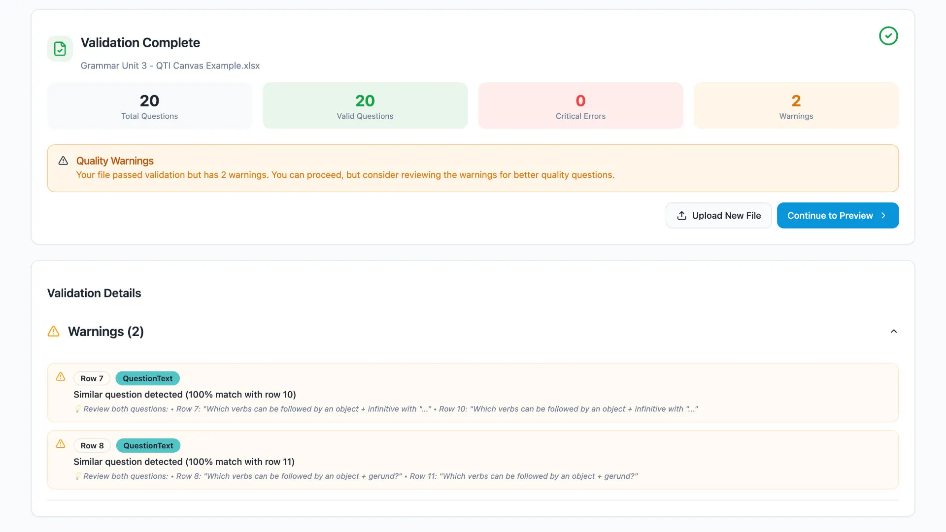The image size is (946, 532).
Task: Click the Row 7 badge
Action: coord(92,378)
